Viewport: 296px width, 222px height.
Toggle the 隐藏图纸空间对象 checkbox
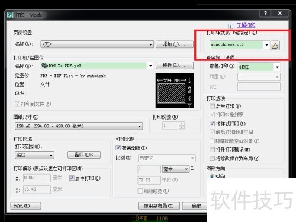tap(212, 141)
